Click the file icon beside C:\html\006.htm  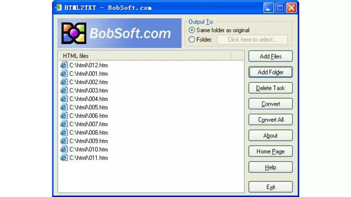64,116
